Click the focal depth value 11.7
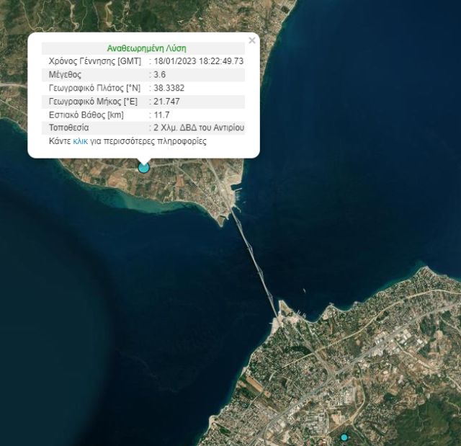This screenshot has width=461, height=446. point(161,115)
